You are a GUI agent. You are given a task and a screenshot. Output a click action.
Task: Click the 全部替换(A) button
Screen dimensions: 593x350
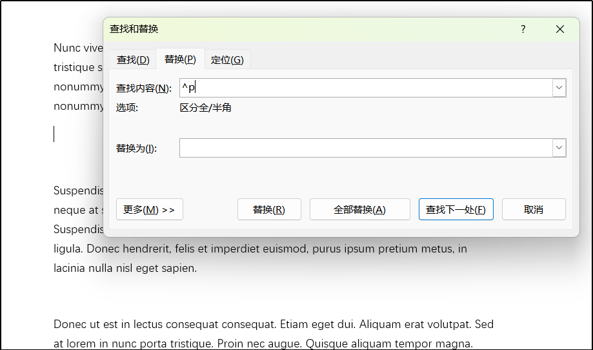pos(359,209)
